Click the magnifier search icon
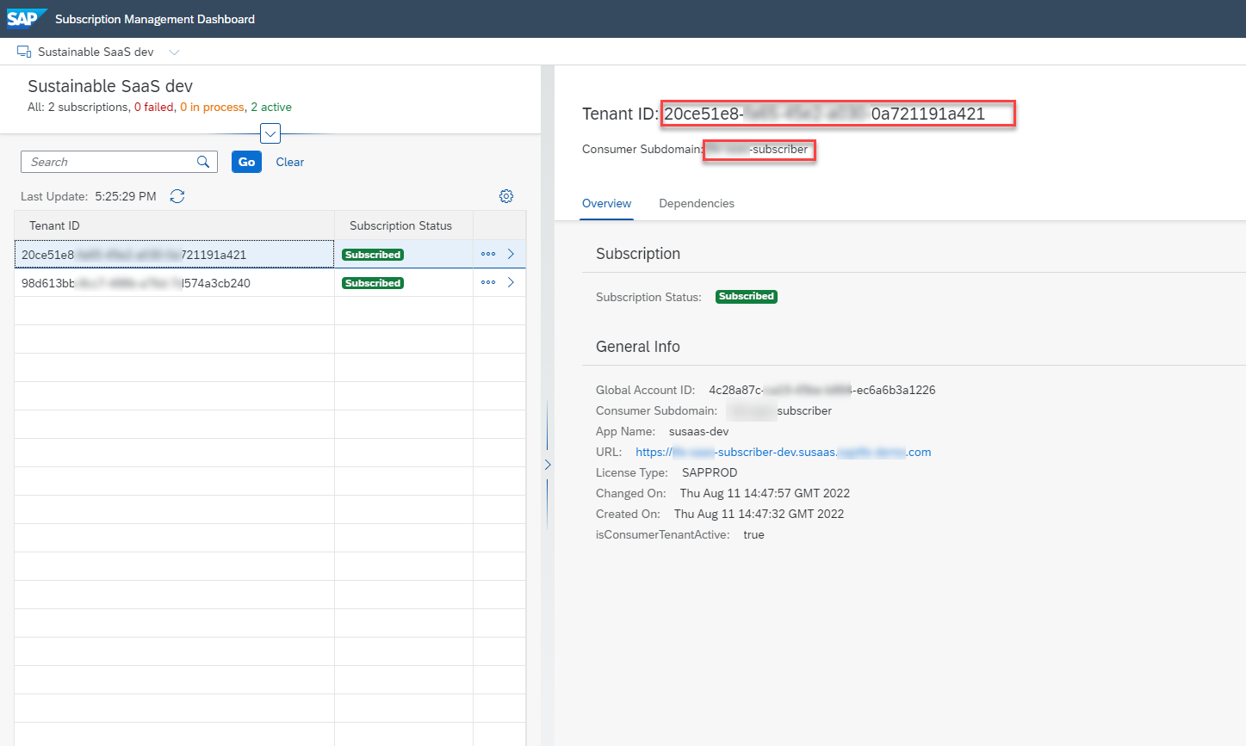1246x746 pixels. click(203, 162)
